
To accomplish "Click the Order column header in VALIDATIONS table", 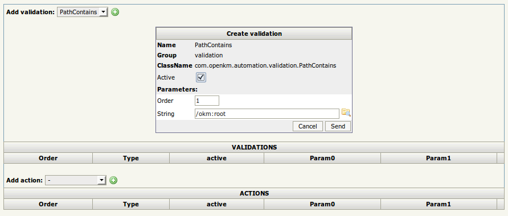I will click(48, 158).
